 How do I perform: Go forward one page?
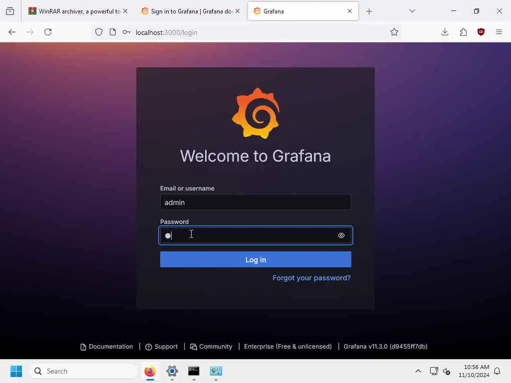(x=30, y=32)
